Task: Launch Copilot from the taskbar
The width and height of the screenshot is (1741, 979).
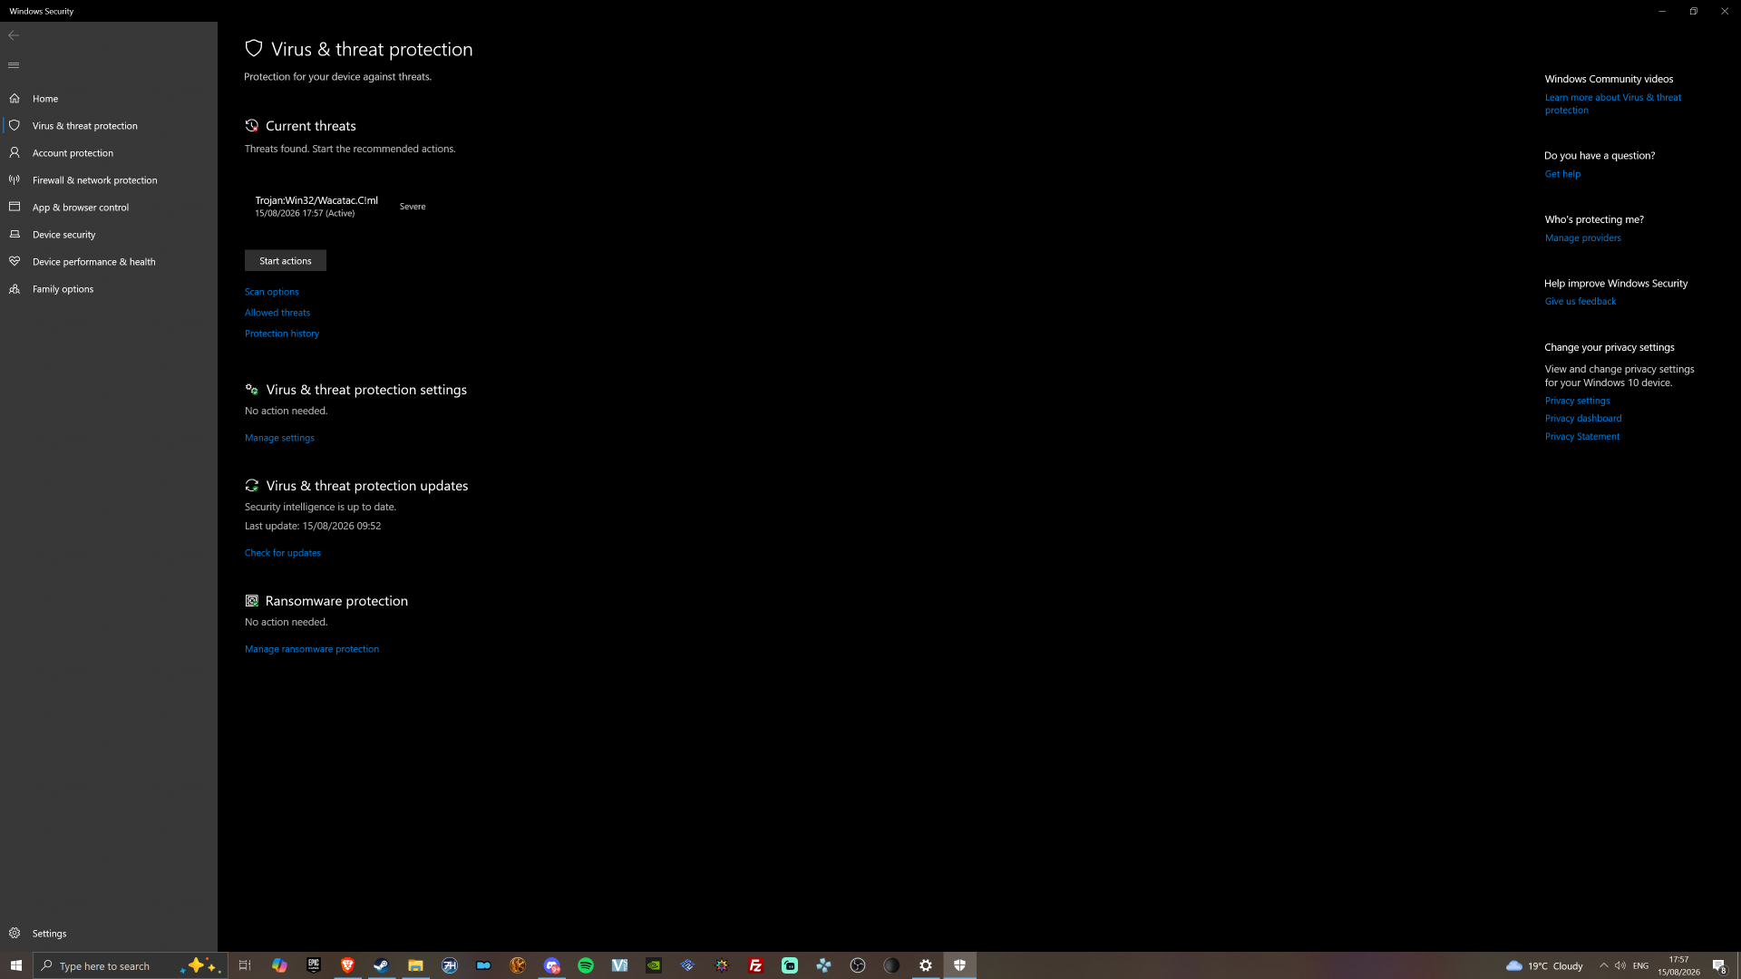Action: point(279,965)
